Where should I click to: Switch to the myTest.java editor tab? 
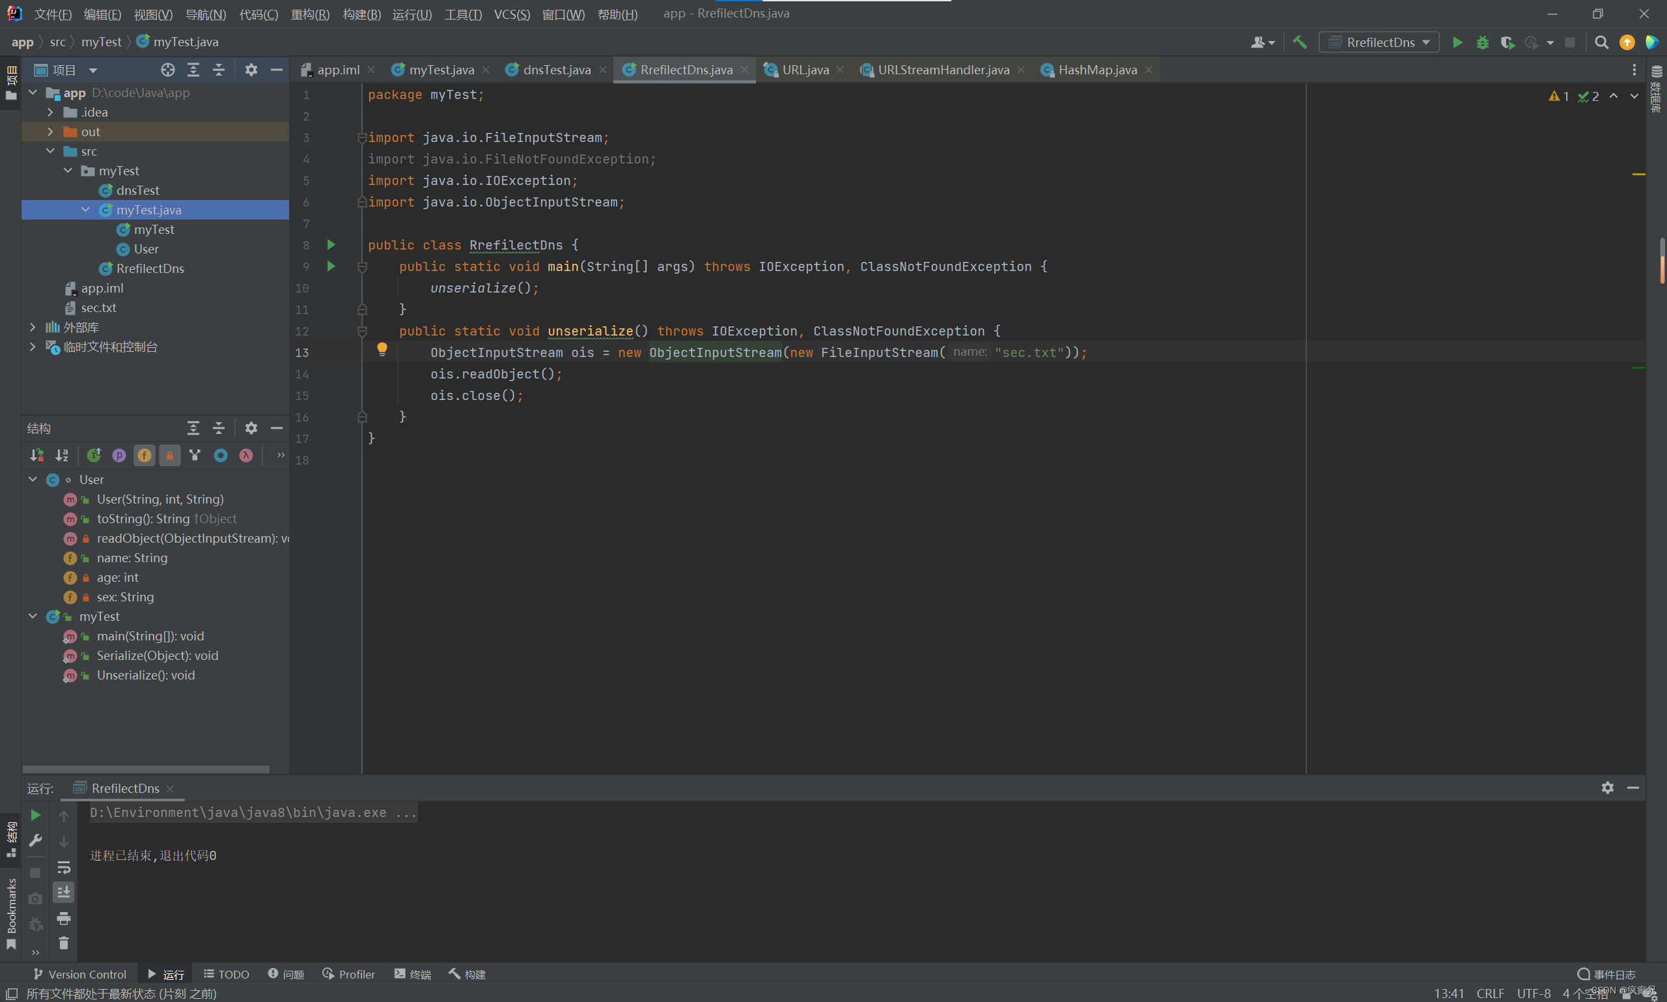pyautogui.click(x=441, y=70)
